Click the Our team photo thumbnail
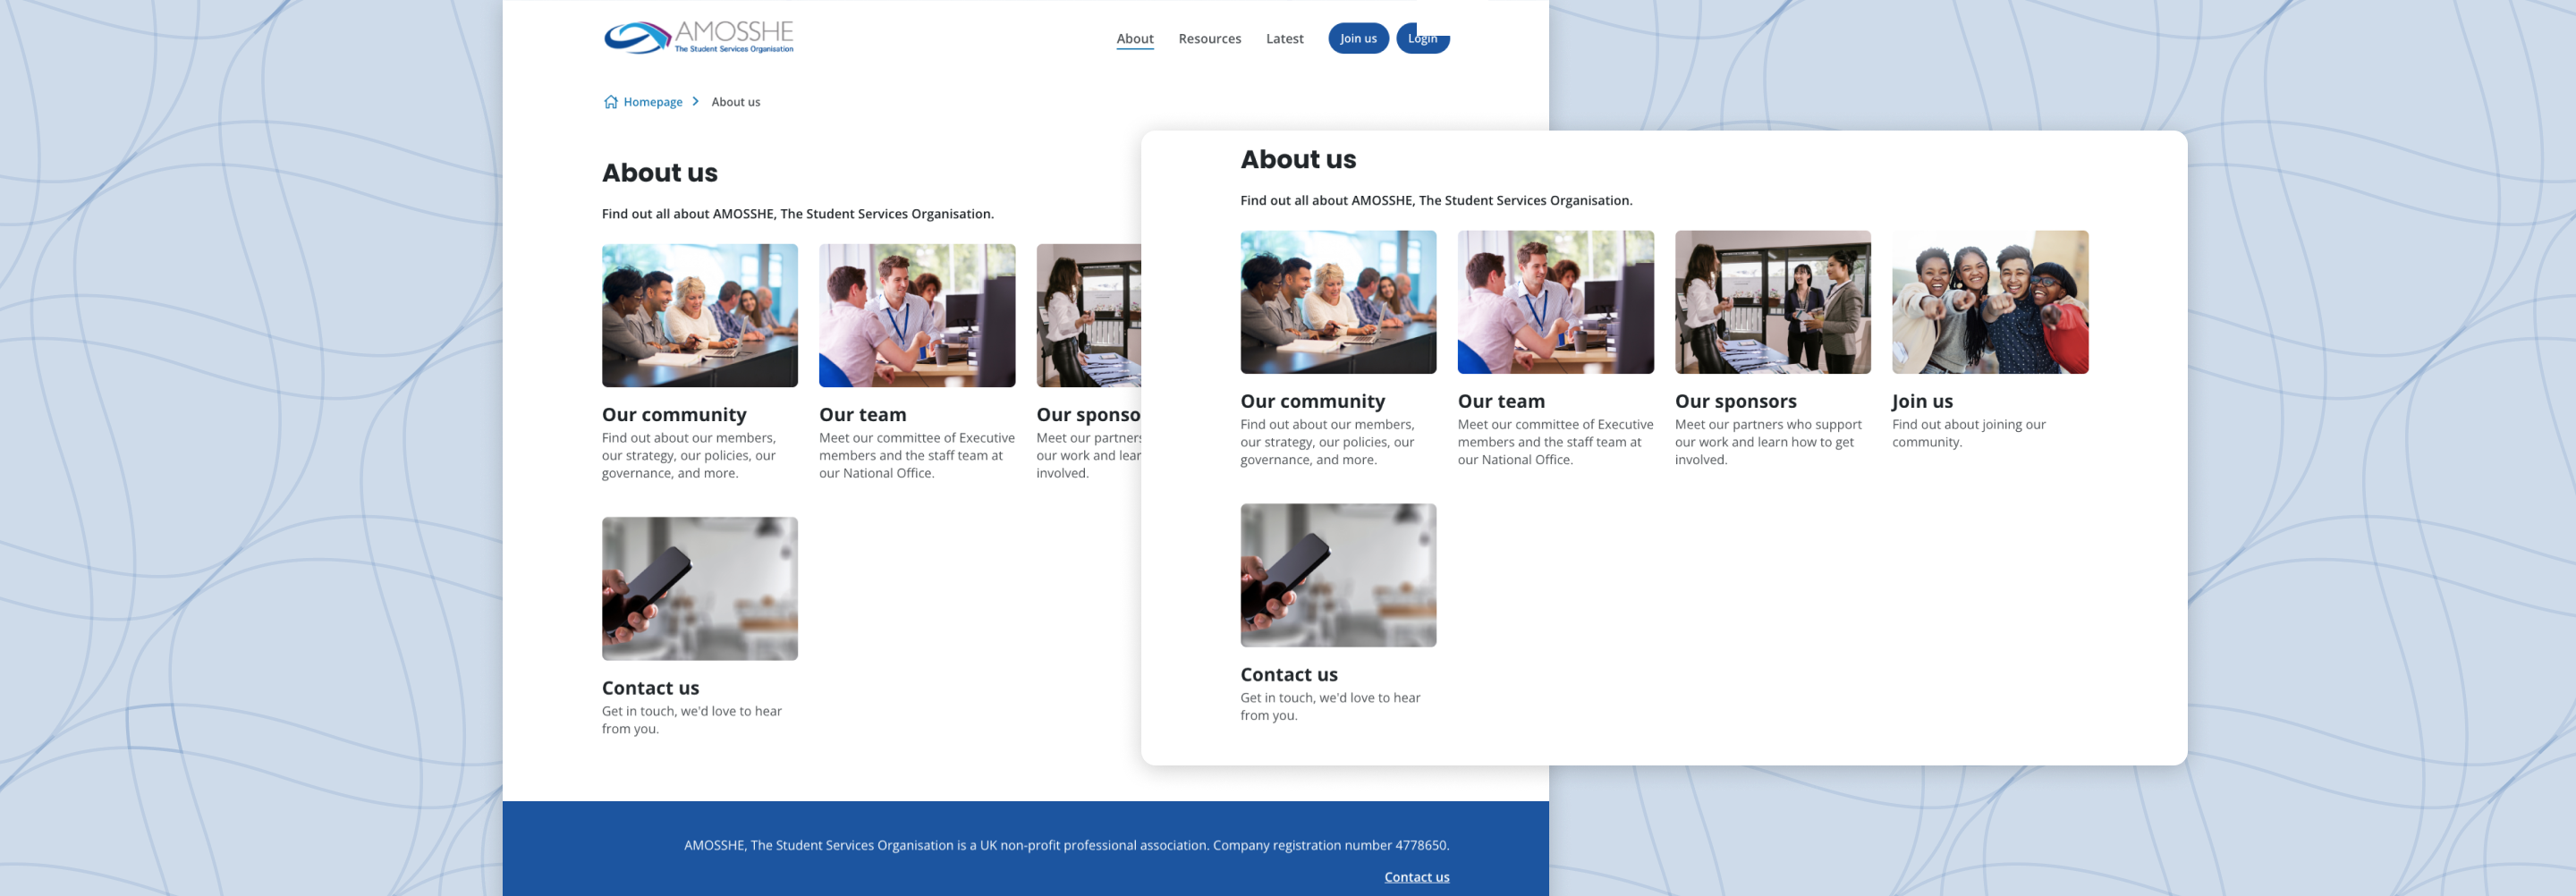2576x896 pixels. (x=1555, y=301)
